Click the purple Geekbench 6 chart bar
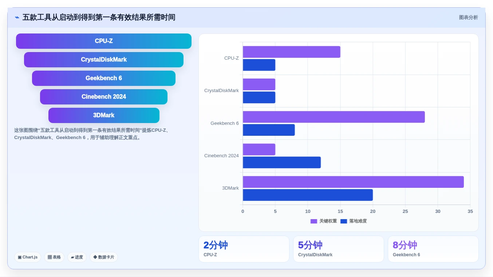The width and height of the screenshot is (493, 277). tap(334, 117)
